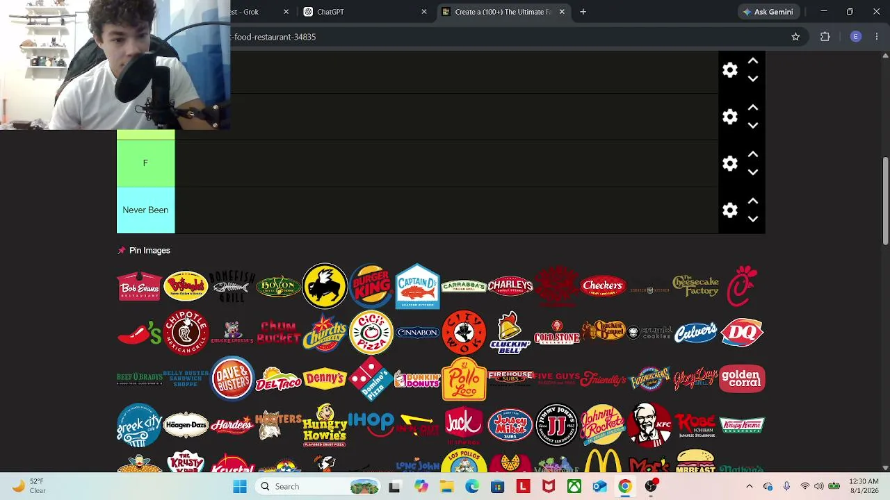Image resolution: width=890 pixels, height=500 pixels.
Task: Click the KFC Colonel logo
Action: tap(649, 425)
